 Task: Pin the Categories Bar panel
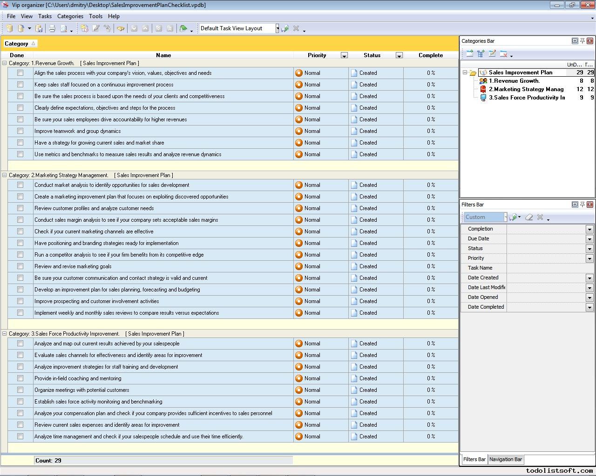(582, 41)
